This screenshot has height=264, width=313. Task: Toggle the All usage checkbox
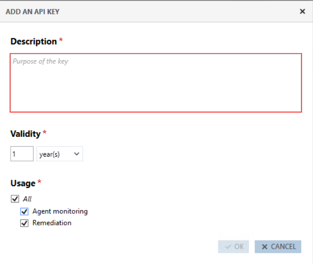(15, 199)
